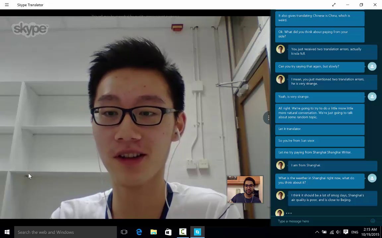Enter full screen with the diagonal arrows icon
The height and width of the screenshot is (238, 382).
[x=334, y=5]
